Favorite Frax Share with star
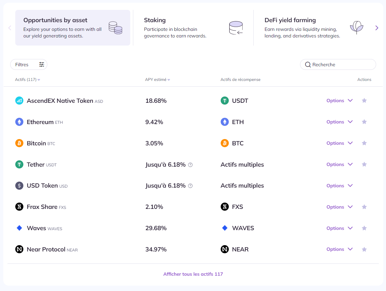This screenshot has width=386, height=291. tap(364, 207)
